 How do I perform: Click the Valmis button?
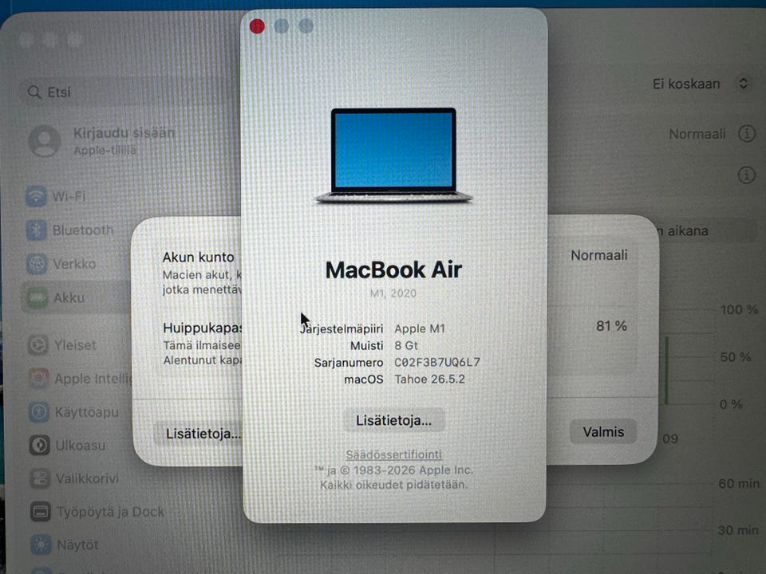603,432
